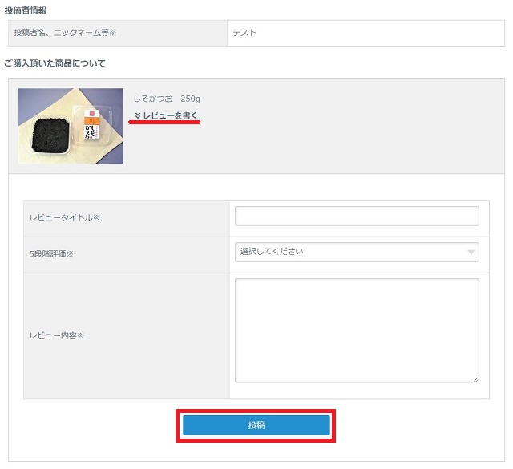This screenshot has height=469, width=513.
Task: Focus the レビュー内容 text area
Action: coord(357,330)
